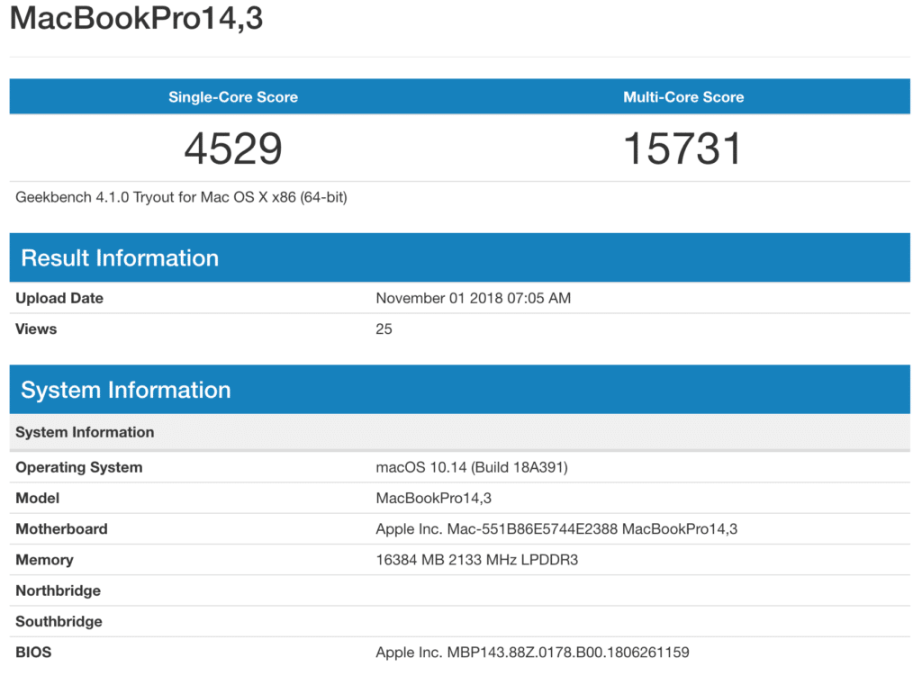922x685 pixels.
Task: Click the gray System Information subheader row
Action: (85, 432)
